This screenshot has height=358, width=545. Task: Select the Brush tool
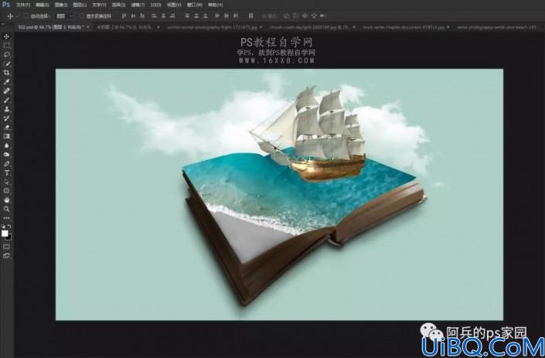pyautogui.click(x=7, y=100)
